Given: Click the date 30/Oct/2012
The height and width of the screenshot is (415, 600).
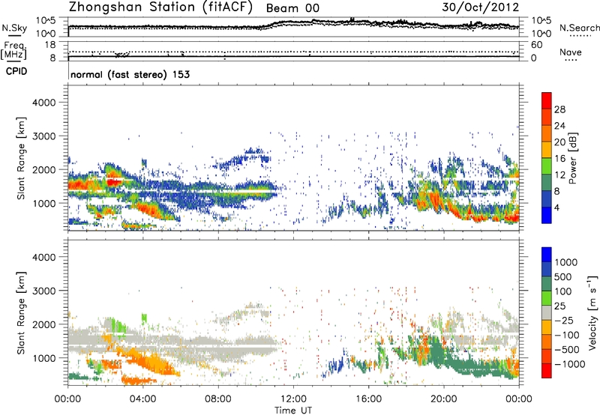Looking at the screenshot, I should [481, 7].
